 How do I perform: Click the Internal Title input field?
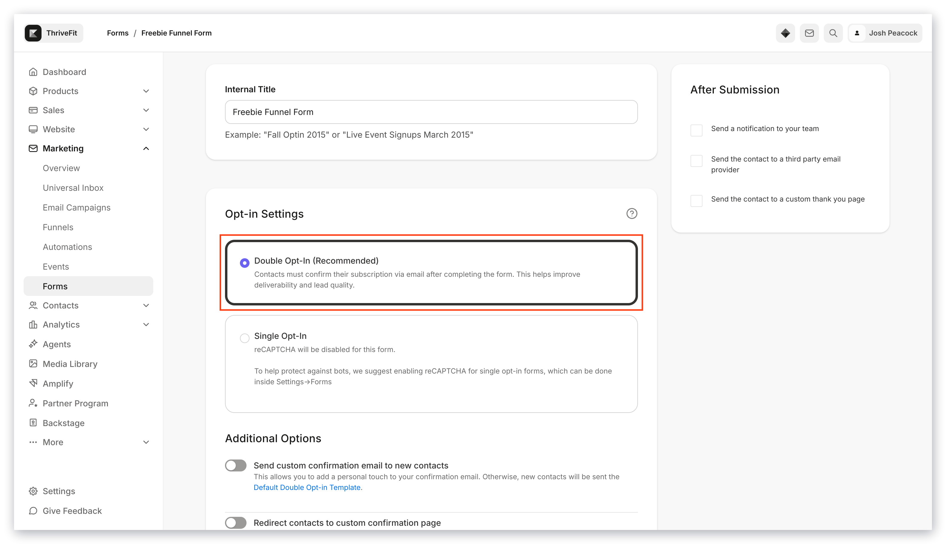(x=431, y=112)
